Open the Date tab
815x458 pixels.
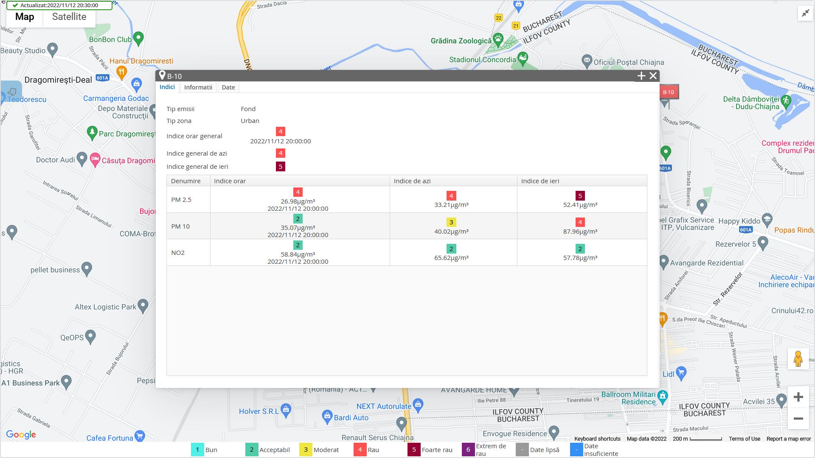tap(228, 87)
